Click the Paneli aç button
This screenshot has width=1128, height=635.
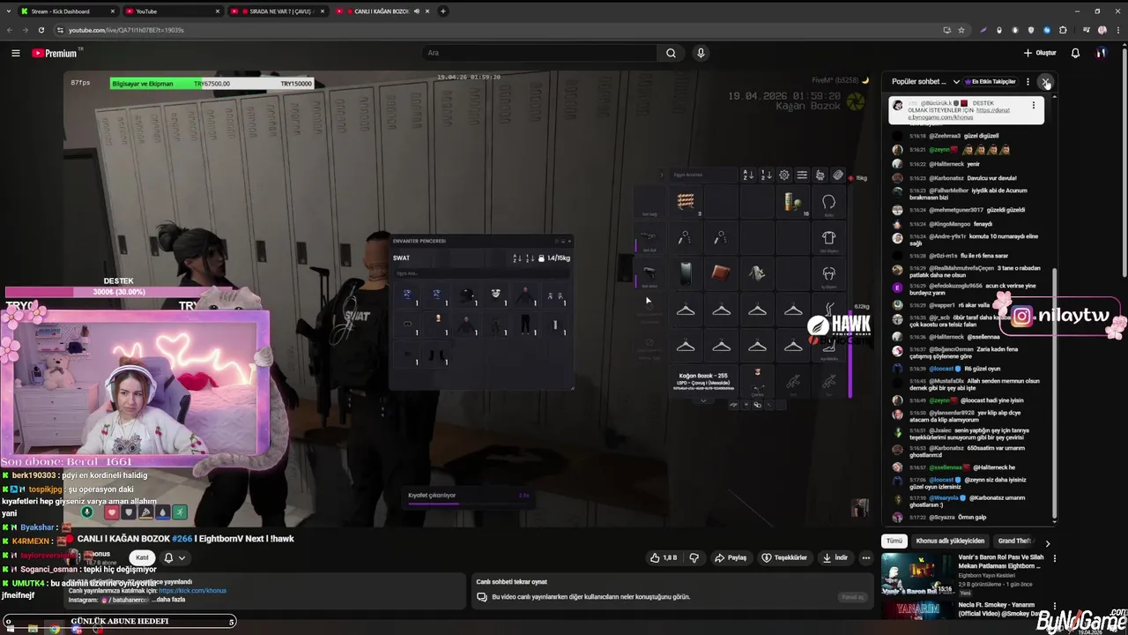pyautogui.click(x=853, y=597)
